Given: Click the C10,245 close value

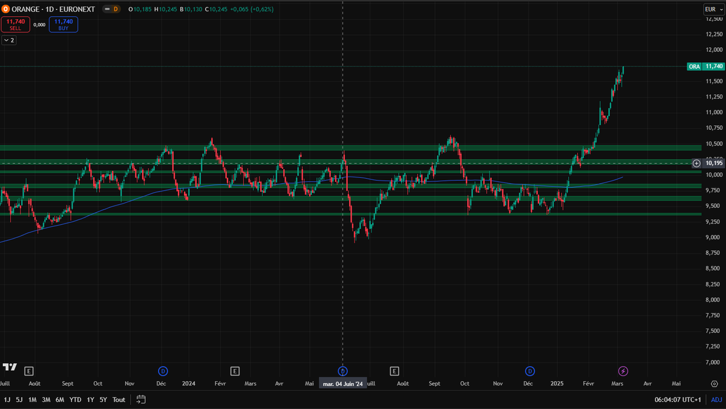Looking at the screenshot, I should click(x=216, y=9).
